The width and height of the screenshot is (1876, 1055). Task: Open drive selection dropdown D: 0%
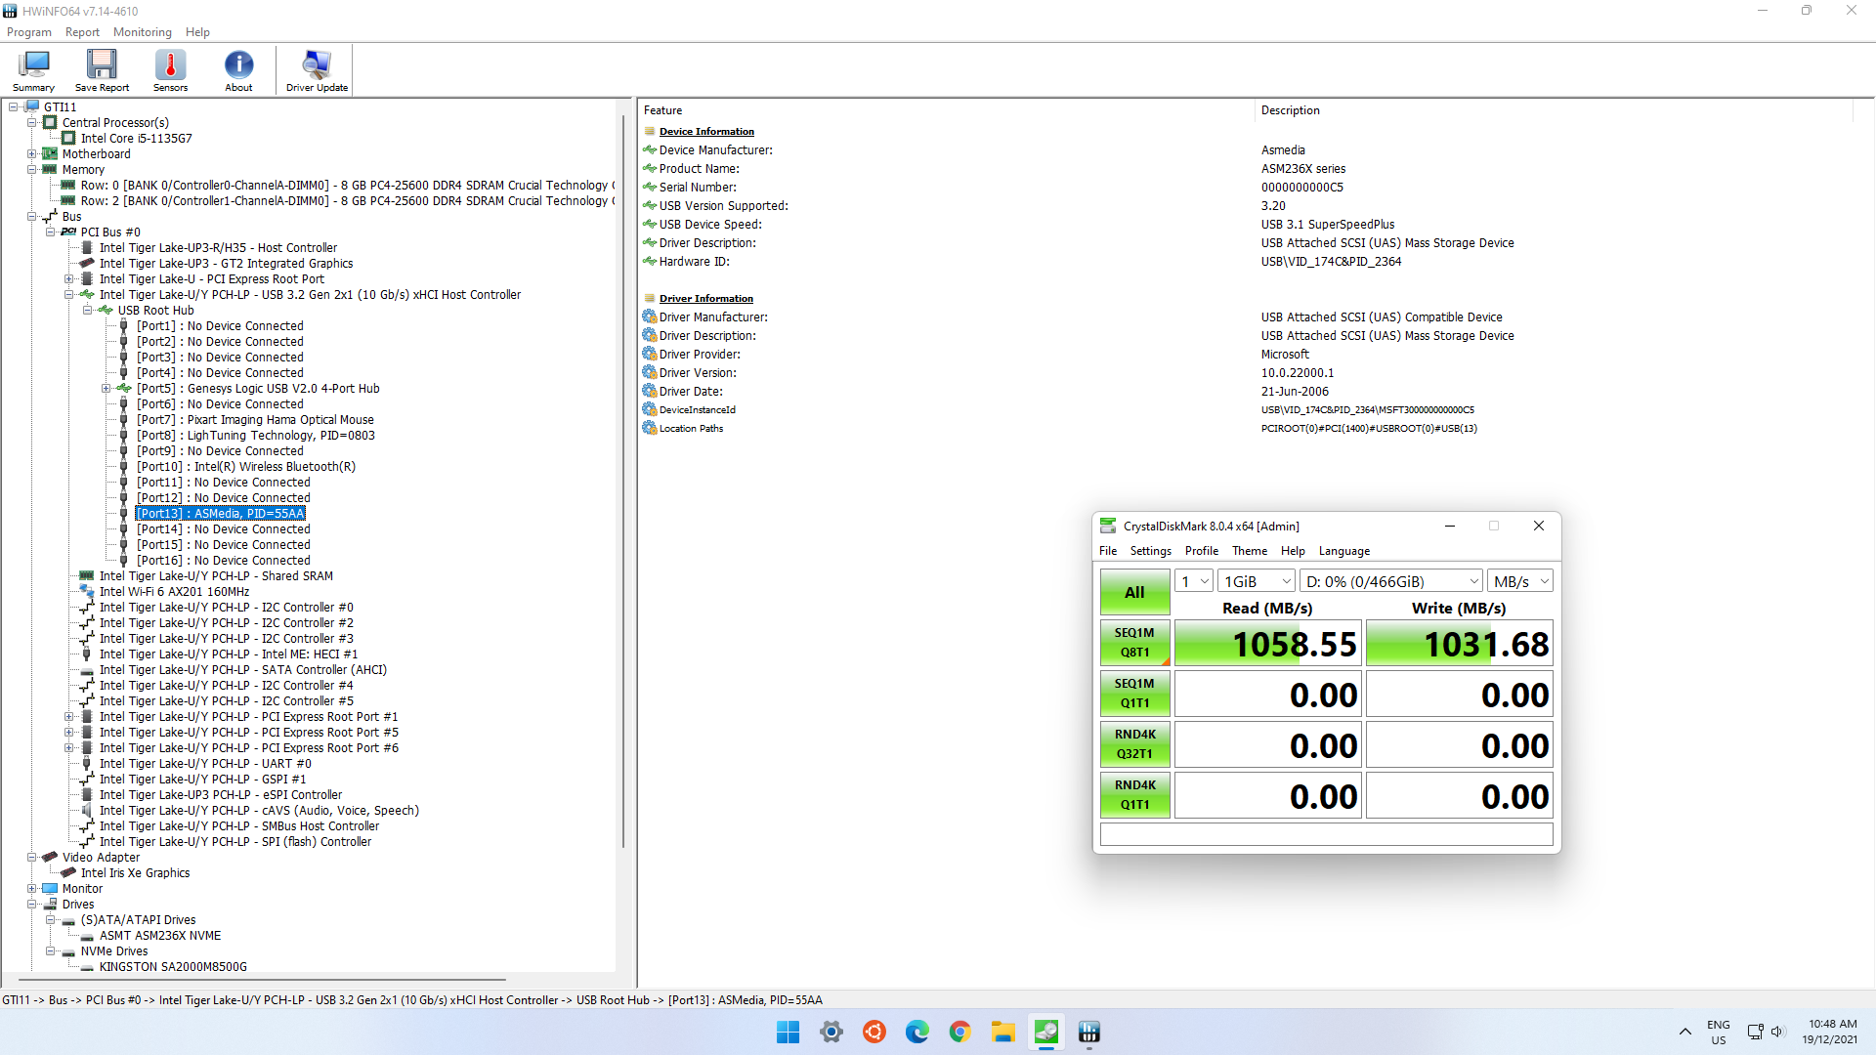(1390, 581)
